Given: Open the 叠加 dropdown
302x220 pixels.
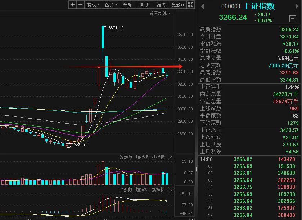Looking at the screenshot, I should [x=111, y=5].
